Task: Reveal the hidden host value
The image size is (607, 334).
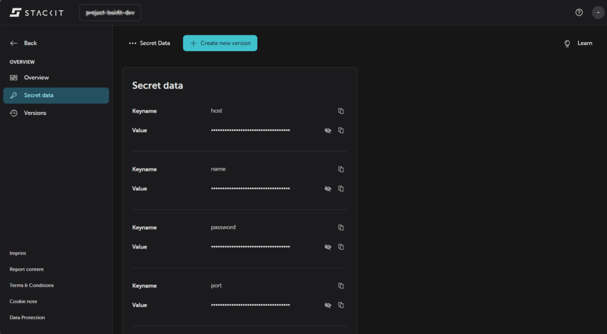Action: (x=328, y=131)
